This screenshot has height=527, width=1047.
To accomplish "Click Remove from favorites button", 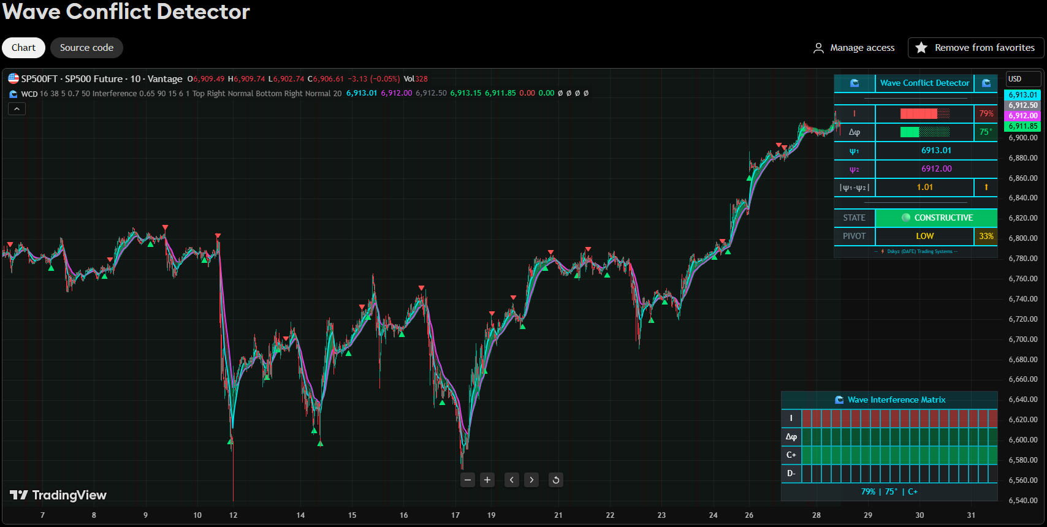I will [976, 48].
